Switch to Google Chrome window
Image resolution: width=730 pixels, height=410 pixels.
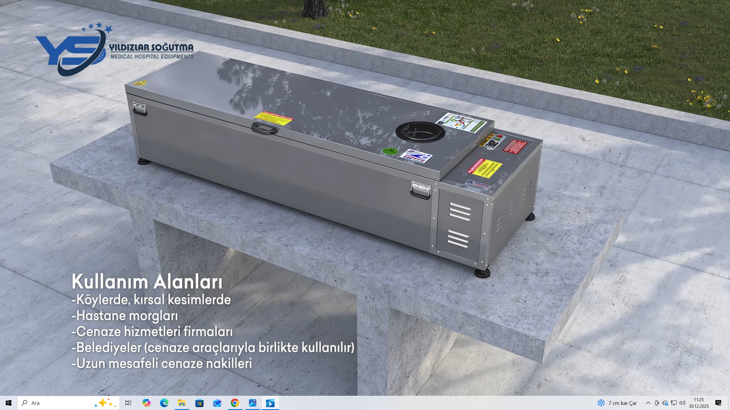pyautogui.click(x=235, y=403)
